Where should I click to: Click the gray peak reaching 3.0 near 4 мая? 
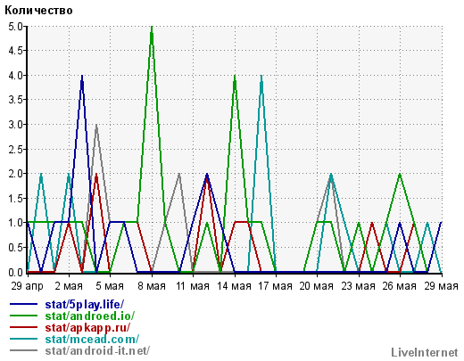[96, 126]
